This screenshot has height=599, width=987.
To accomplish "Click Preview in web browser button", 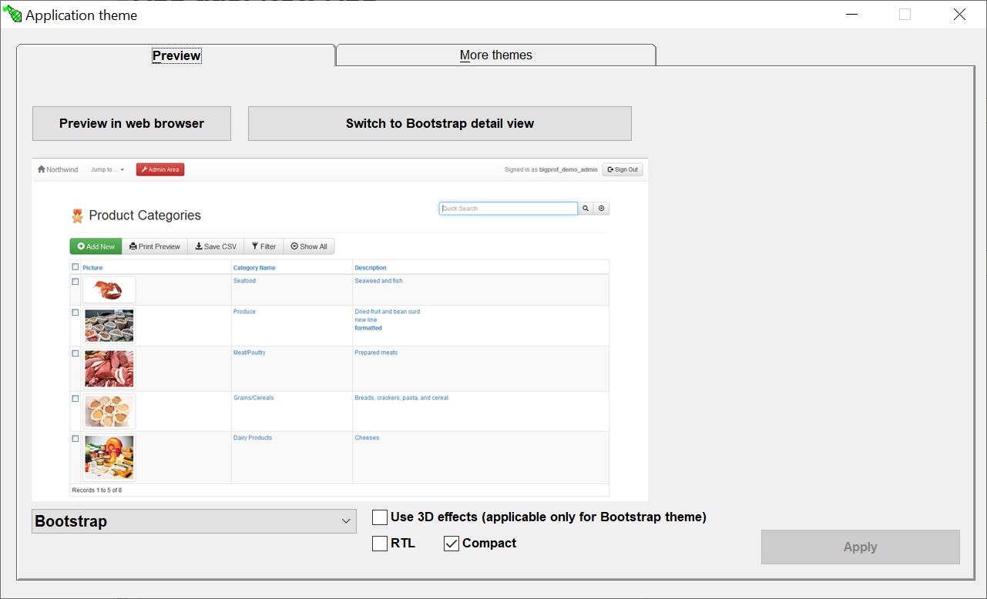I will point(132,124).
